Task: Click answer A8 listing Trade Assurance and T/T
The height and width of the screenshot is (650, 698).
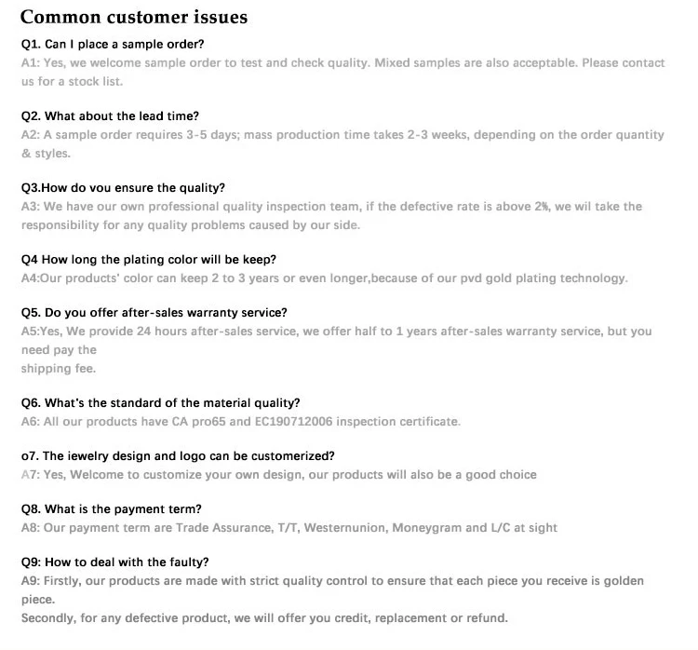Action: 289,528
